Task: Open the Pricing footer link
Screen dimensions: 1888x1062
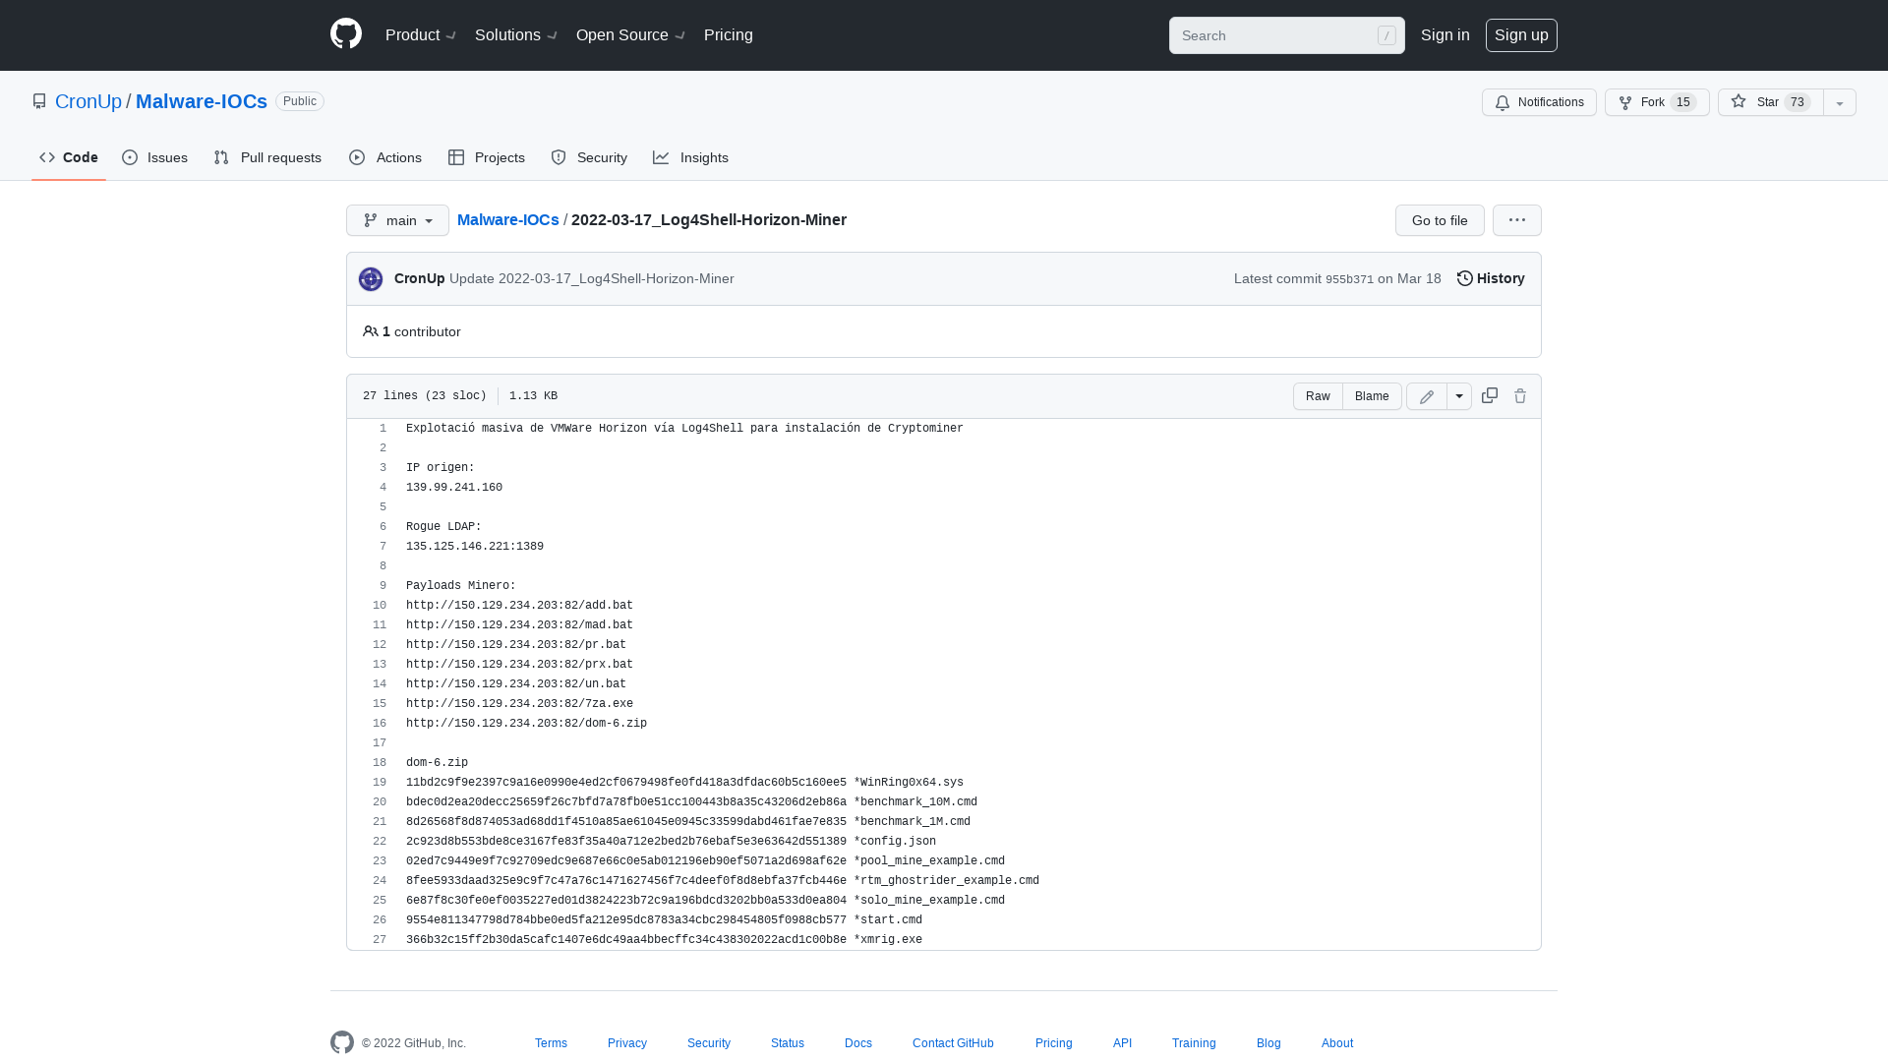Action: click(x=1054, y=1043)
